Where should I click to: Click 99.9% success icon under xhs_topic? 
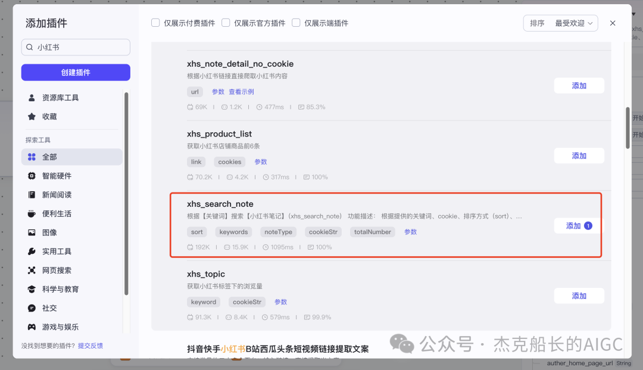[x=307, y=317]
